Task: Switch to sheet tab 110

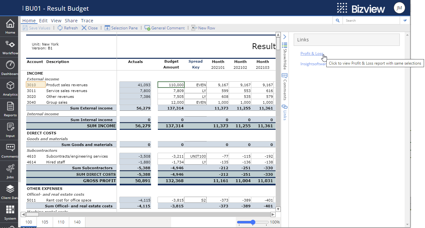Action: click(61, 222)
